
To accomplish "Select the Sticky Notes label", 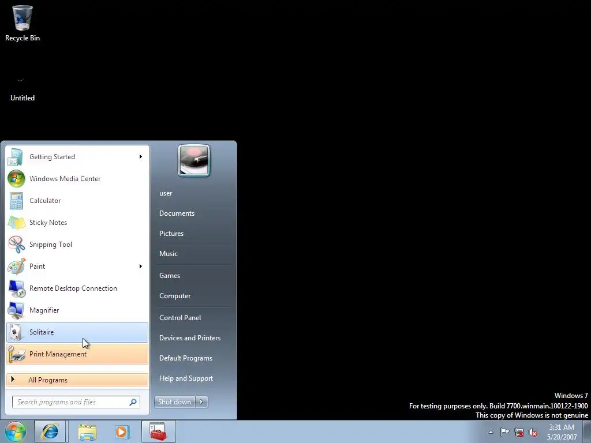I will 48,223.
